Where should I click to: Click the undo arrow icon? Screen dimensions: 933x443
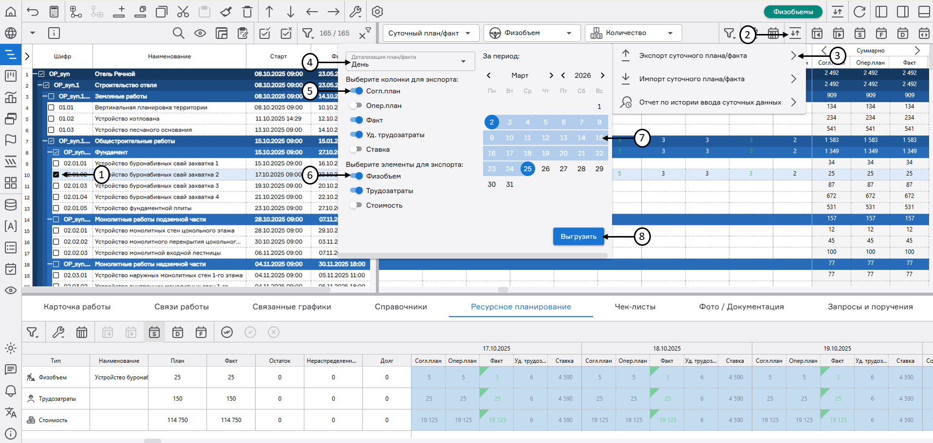[33, 12]
